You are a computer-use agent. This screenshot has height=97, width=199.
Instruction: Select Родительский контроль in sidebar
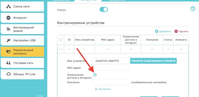click(x=22, y=52)
